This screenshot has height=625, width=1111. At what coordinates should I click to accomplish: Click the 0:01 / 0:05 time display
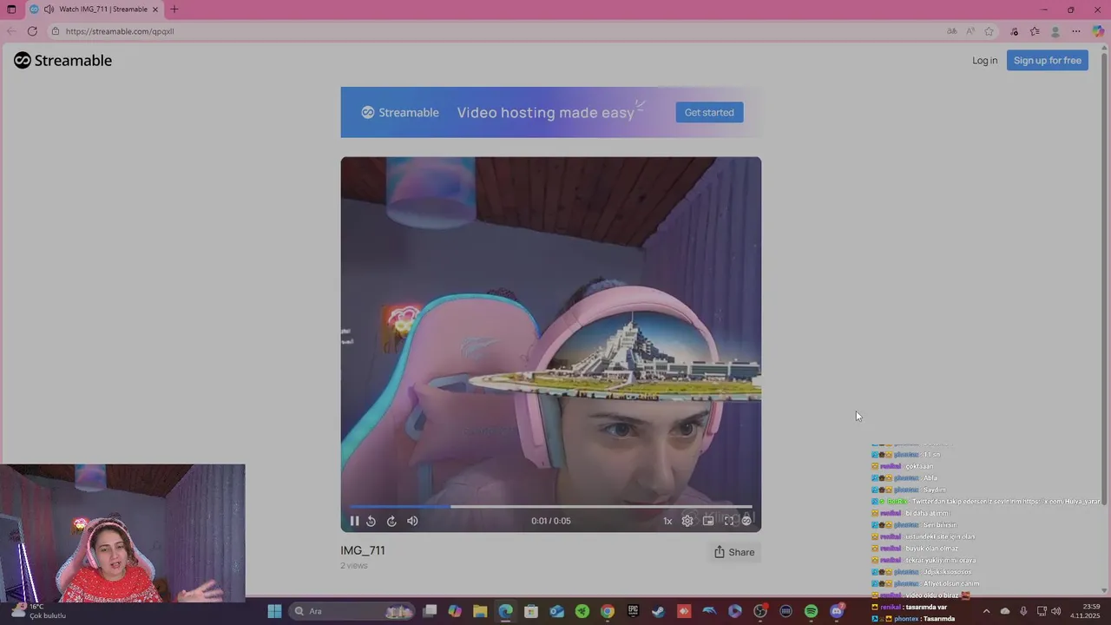(551, 521)
